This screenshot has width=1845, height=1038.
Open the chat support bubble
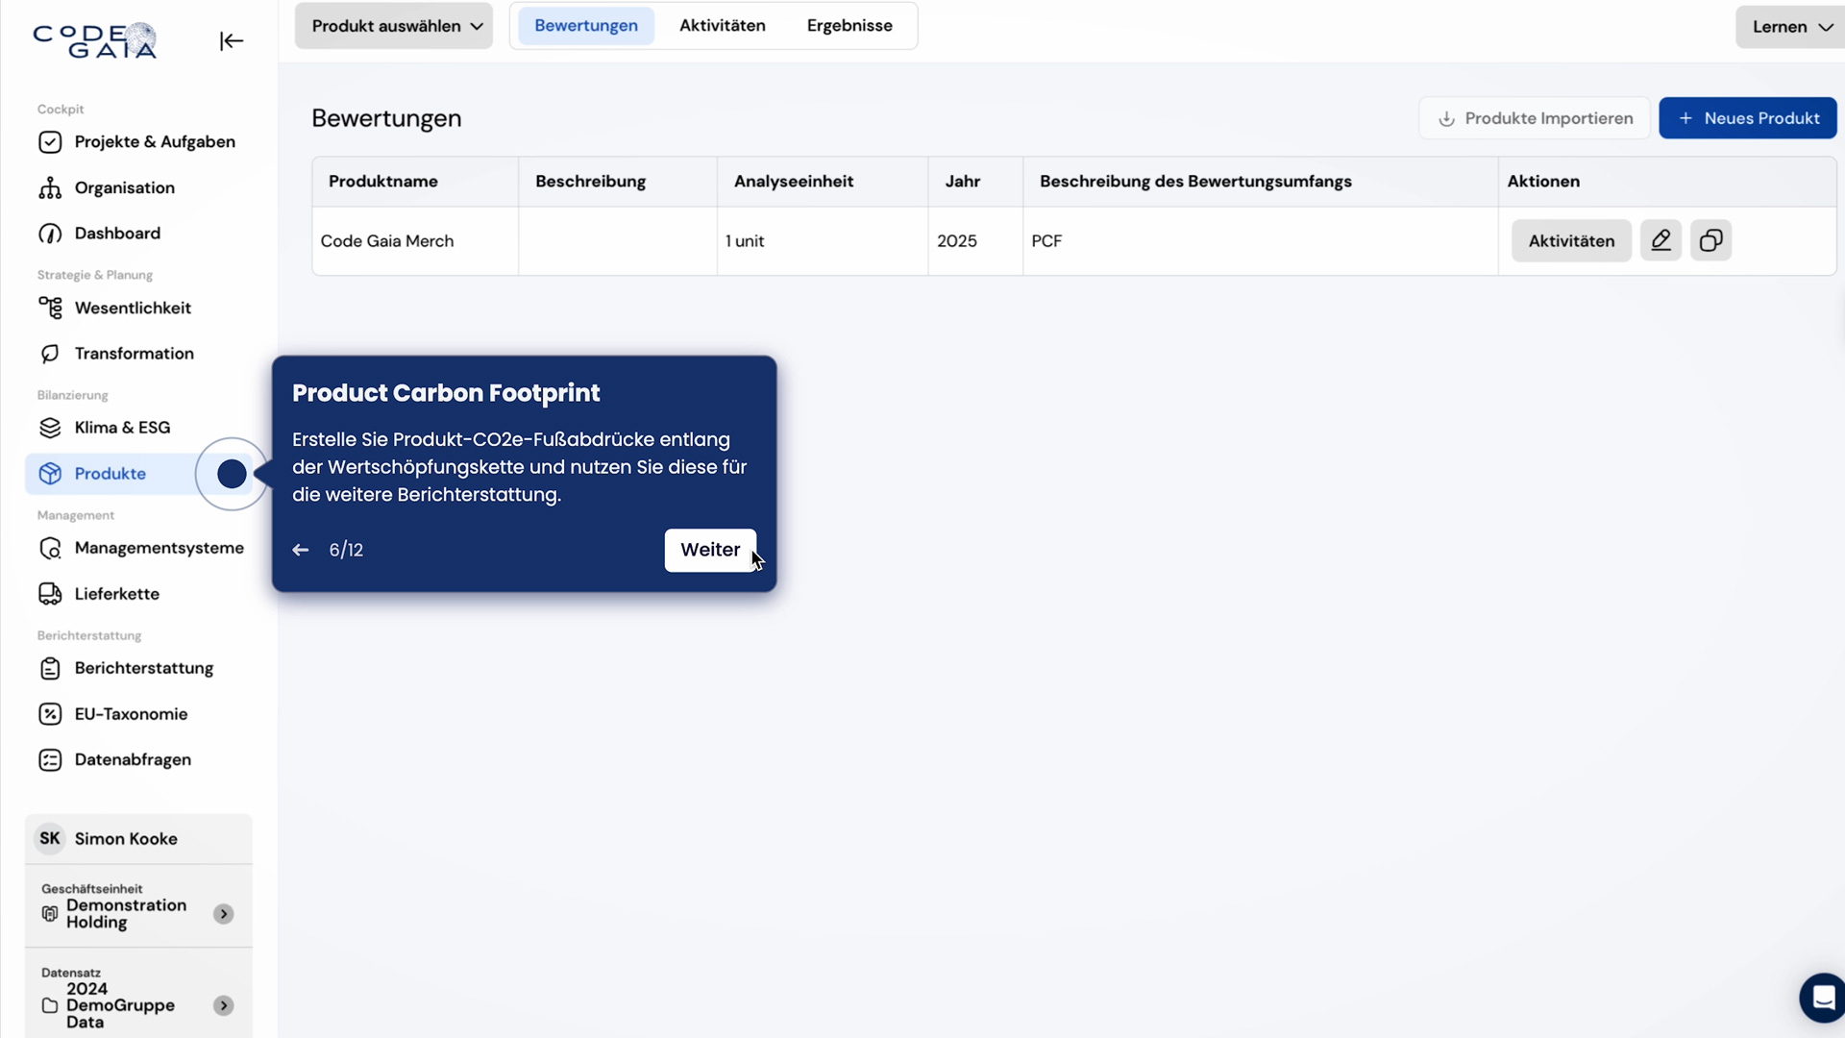pyautogui.click(x=1822, y=998)
